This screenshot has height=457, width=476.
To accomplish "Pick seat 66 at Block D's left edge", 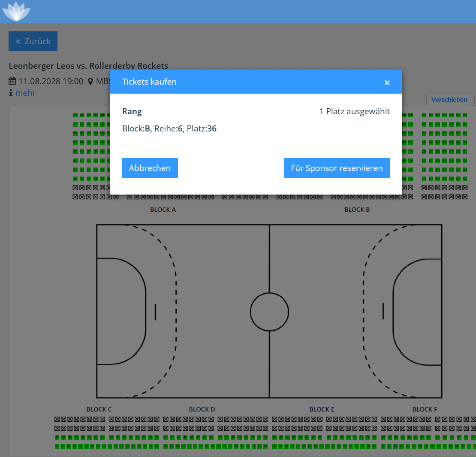I will [x=166, y=447].
